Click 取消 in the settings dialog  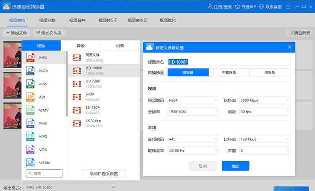(202, 166)
